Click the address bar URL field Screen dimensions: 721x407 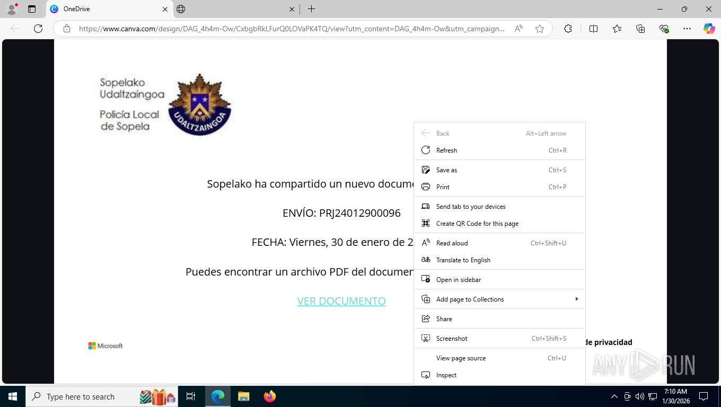(292, 29)
